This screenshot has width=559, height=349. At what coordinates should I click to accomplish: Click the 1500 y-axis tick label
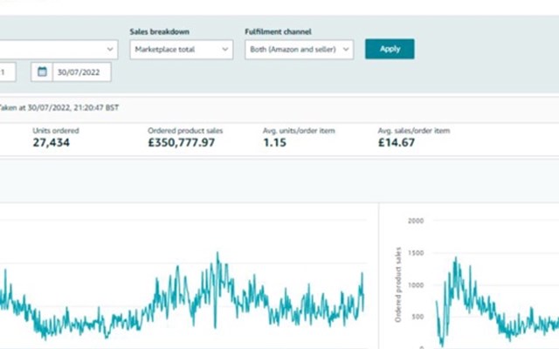click(416, 253)
